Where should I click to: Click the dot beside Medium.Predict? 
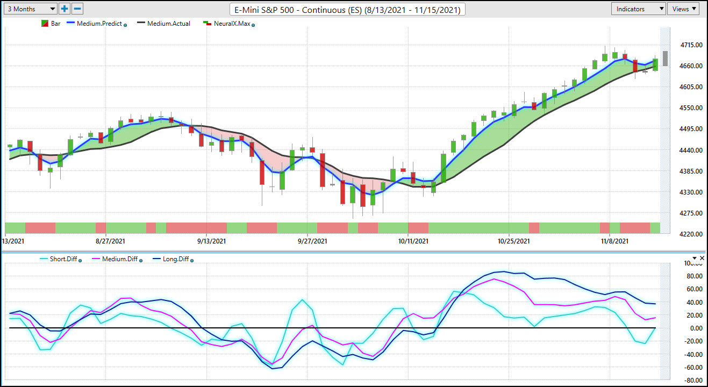click(125, 25)
